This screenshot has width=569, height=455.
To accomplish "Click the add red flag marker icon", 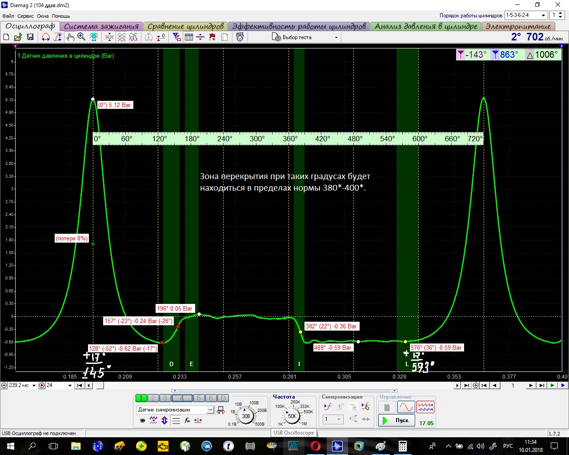I will click(212, 37).
